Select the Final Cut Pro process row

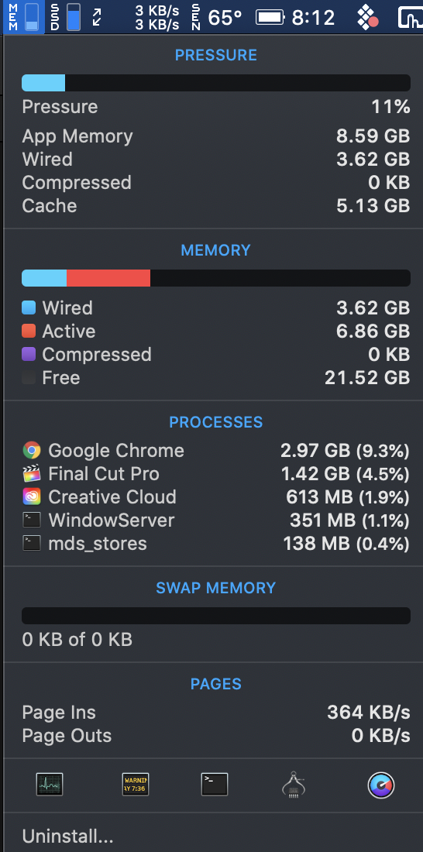[x=216, y=474]
